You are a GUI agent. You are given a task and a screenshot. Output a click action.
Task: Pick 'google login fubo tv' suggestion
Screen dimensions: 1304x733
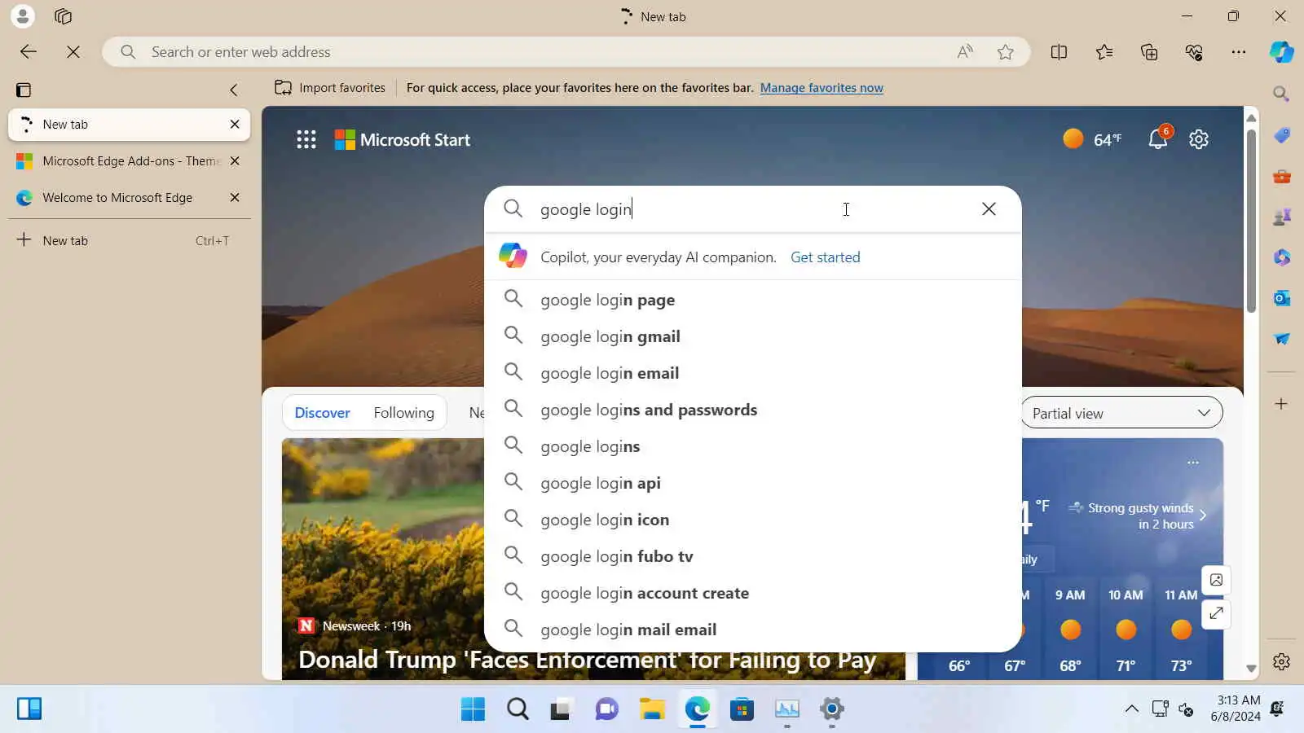pos(752,556)
